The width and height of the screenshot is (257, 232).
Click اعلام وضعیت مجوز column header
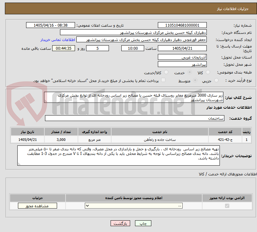tap(134, 198)
